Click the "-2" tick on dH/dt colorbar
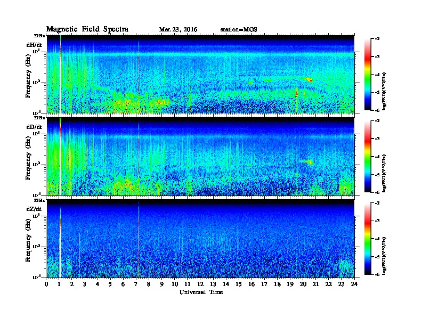This screenshot has height=326, width=422. 377,39
